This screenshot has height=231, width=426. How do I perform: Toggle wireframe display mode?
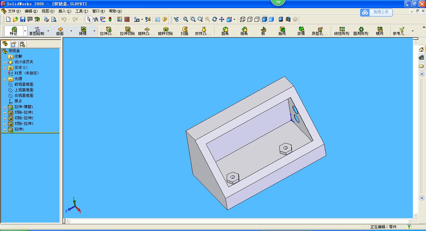(243, 19)
